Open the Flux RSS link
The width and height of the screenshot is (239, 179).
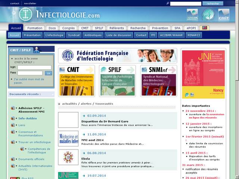pyautogui.click(x=28, y=178)
